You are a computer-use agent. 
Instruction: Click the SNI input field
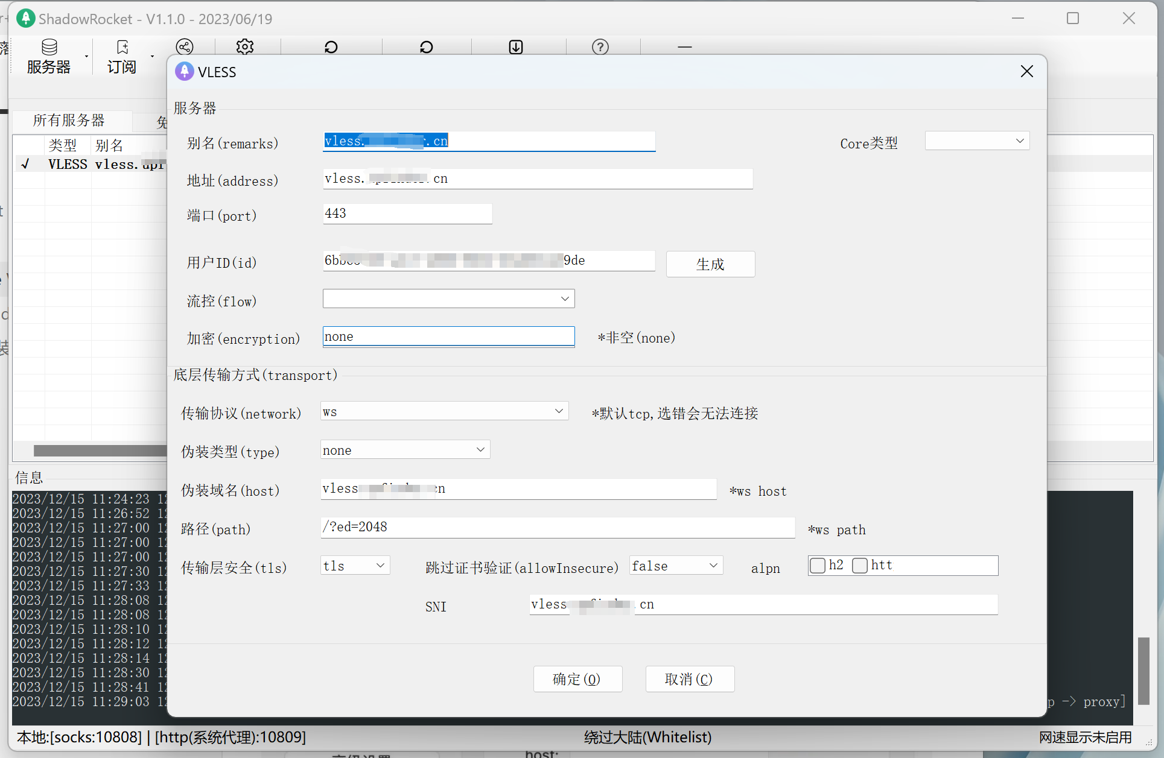(x=764, y=604)
